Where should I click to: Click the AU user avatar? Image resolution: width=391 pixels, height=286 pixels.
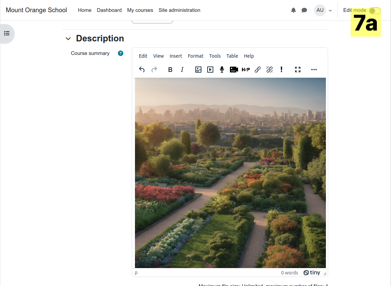point(320,10)
